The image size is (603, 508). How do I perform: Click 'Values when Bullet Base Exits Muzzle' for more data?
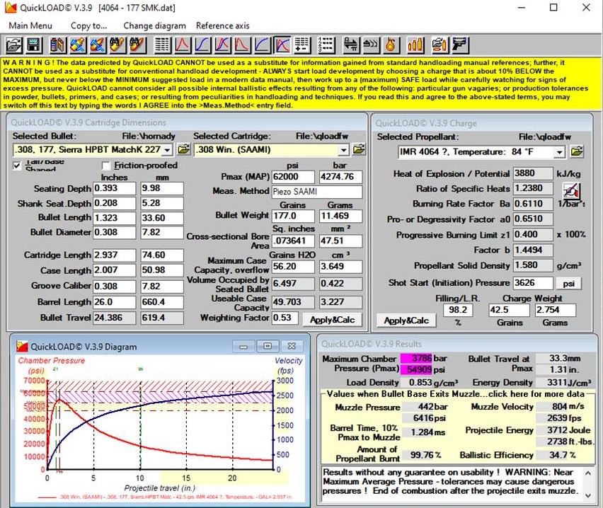pos(456,394)
